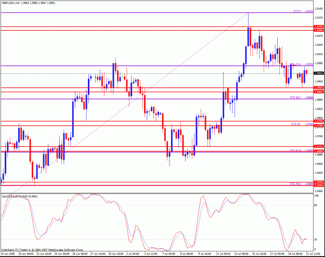
Task: Click the 2.0075 price scale value
Action: [319, 36]
